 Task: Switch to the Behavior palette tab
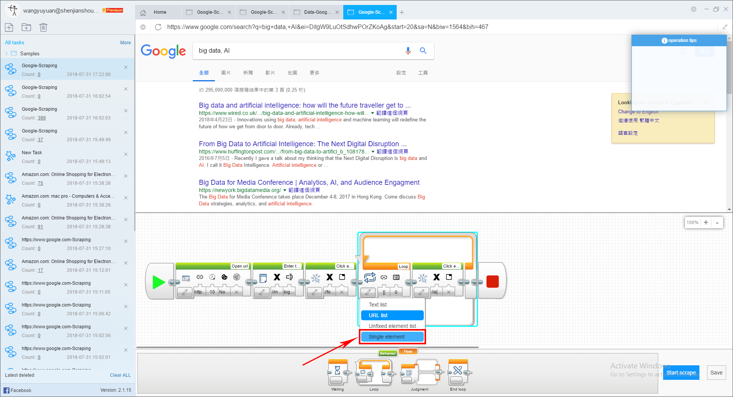pos(387,353)
